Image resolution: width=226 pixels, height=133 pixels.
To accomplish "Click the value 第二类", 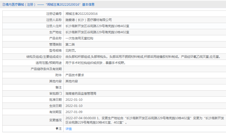I will coord(70,45).
